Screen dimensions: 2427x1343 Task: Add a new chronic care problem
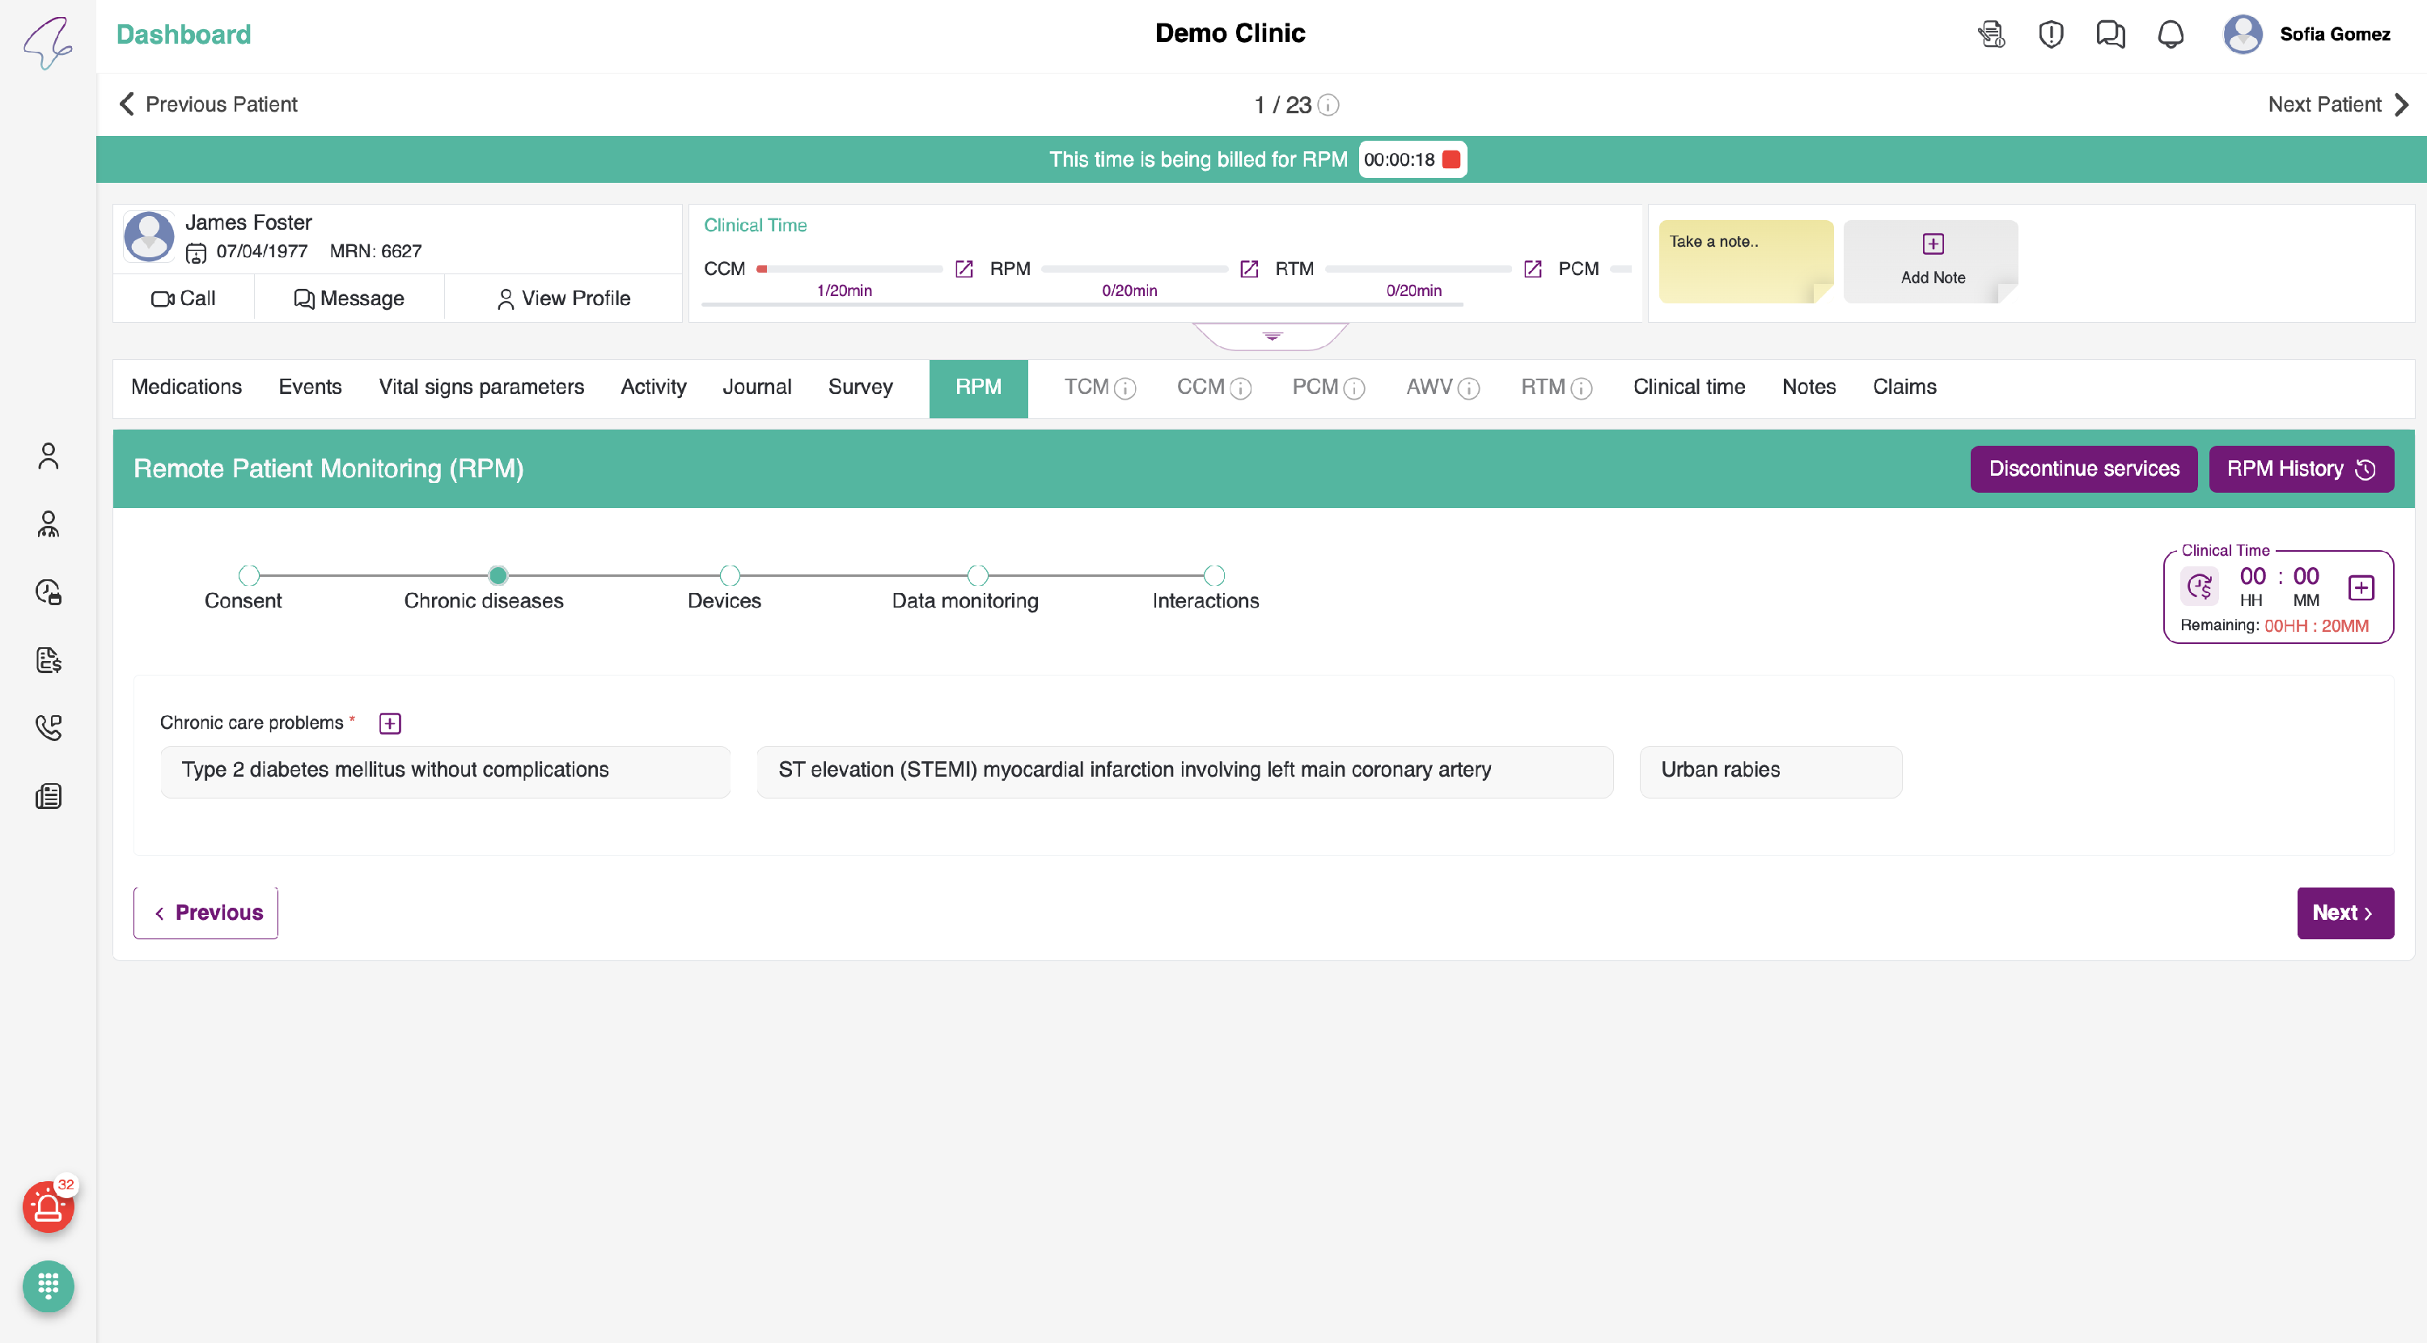389,722
